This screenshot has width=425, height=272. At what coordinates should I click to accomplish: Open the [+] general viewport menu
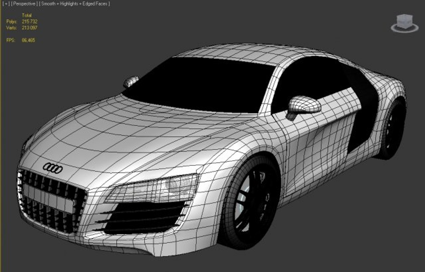(6, 4)
